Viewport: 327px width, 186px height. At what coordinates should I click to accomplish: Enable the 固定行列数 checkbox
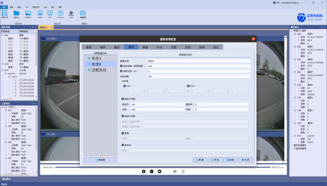coord(123,116)
